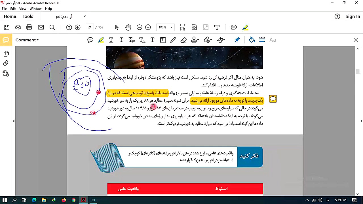This screenshot has height=204, width=363.
Task: Select the eraser tool
Action: tap(183, 40)
